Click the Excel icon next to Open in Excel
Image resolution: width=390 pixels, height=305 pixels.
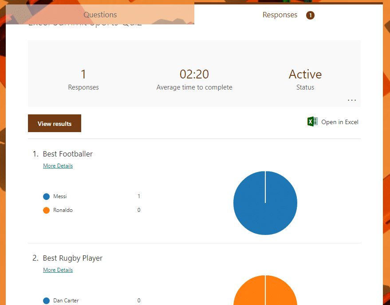[x=312, y=121]
